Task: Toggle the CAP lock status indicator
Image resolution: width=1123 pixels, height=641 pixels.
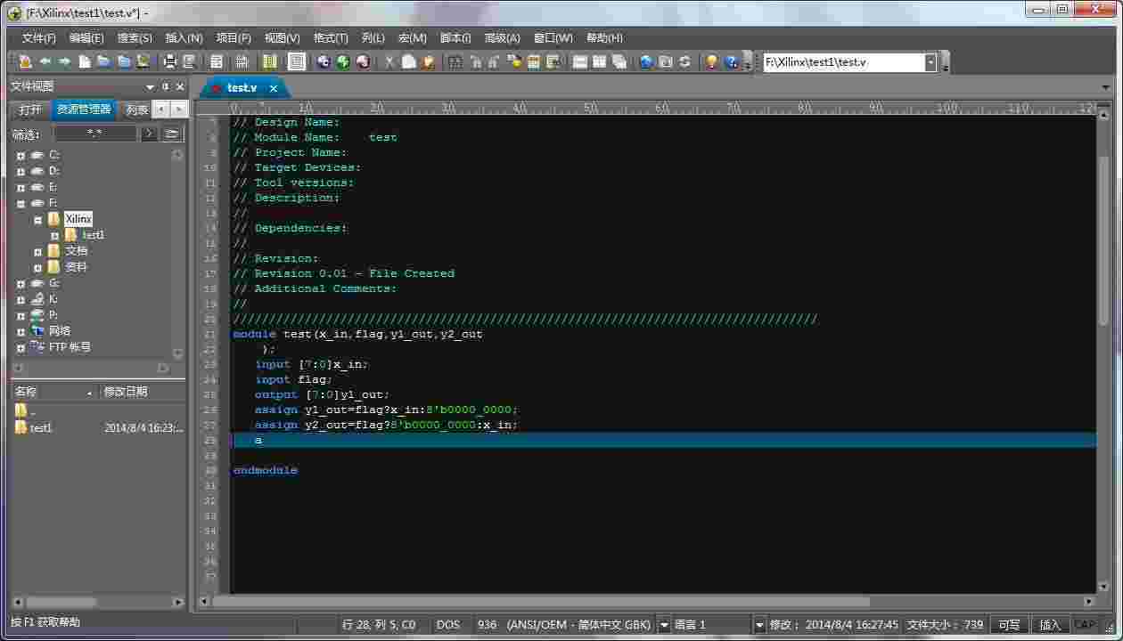Action: coord(1086,624)
